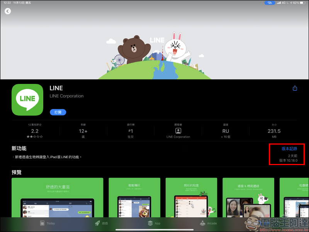Go to the Arcade tab
This screenshot has width=309, height=232.
[208, 223]
